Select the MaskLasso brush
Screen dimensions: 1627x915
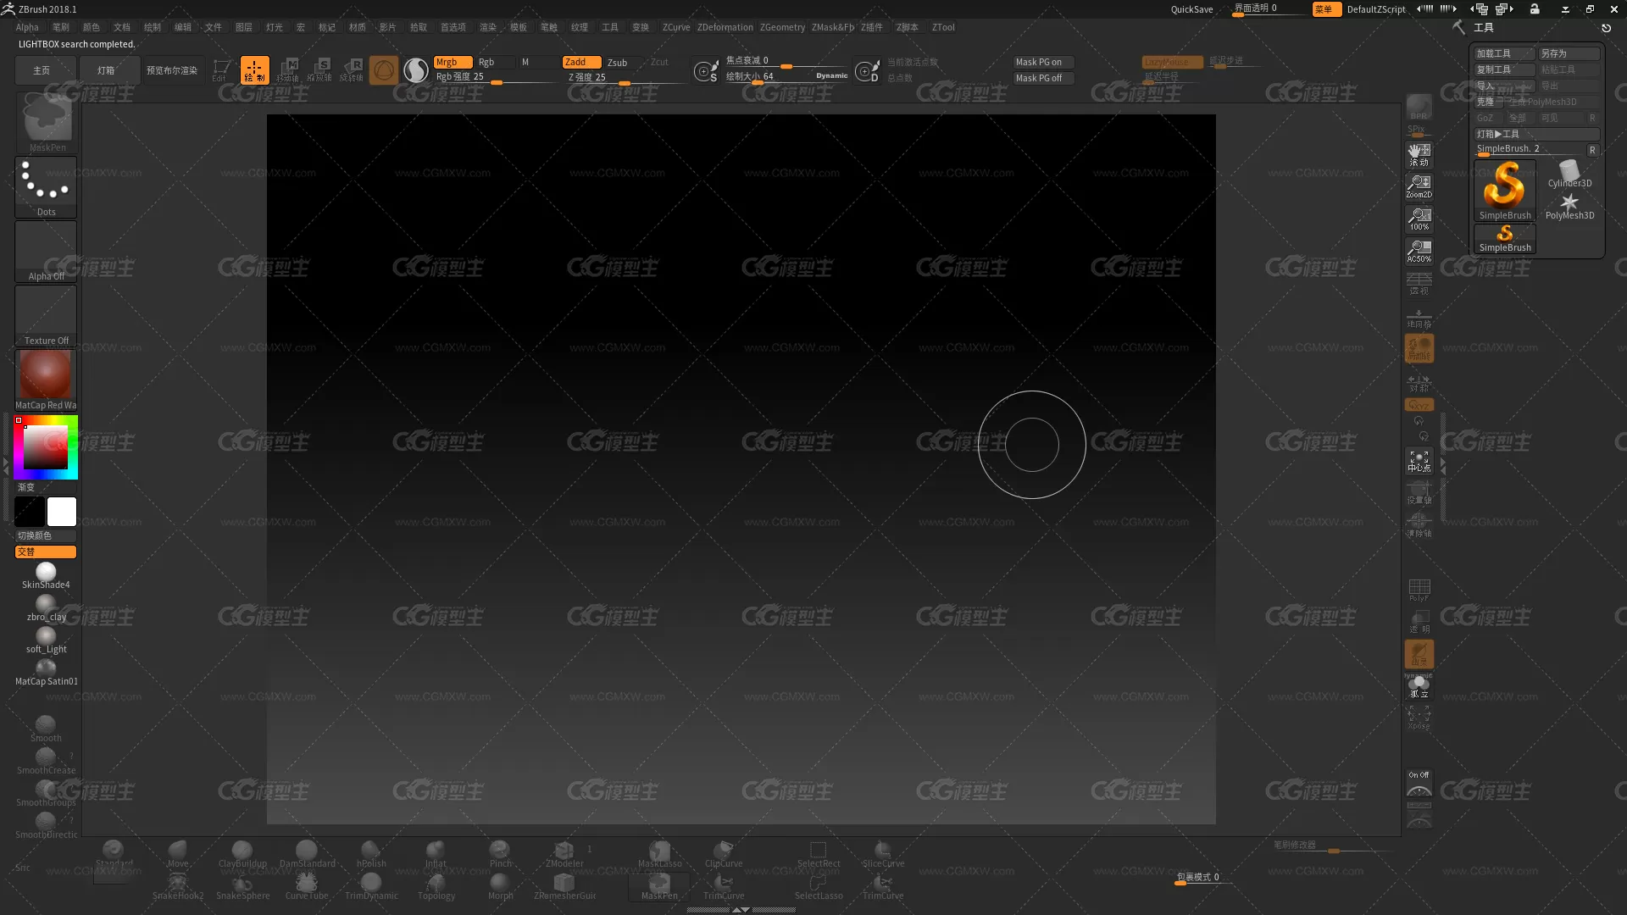pyautogui.click(x=659, y=851)
